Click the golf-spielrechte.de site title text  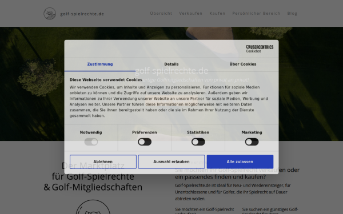[82, 14]
